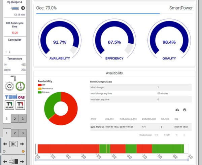This screenshot has height=165, width=202.
Task: Switch to tab 2 below the T1 buttons
Action: [14, 119]
